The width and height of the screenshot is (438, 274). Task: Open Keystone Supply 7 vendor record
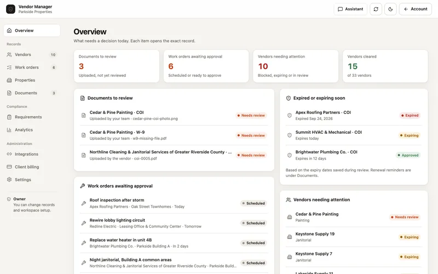pyautogui.click(x=354, y=256)
